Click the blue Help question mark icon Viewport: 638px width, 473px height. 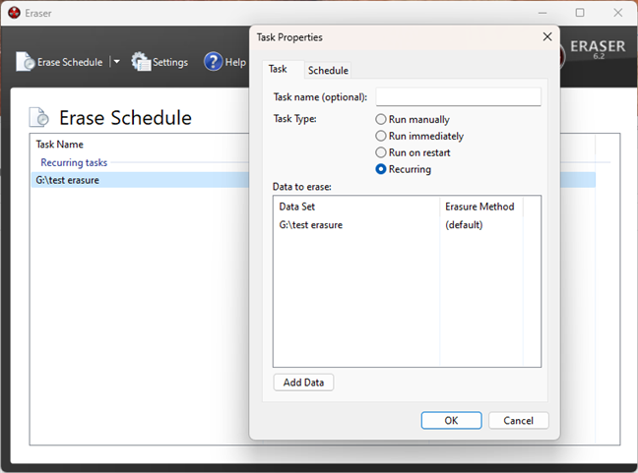click(213, 62)
